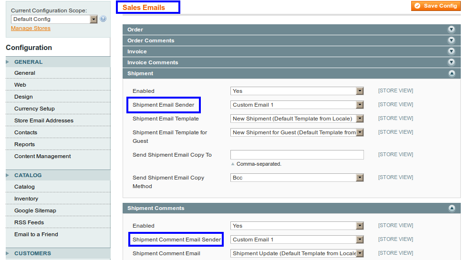
Task: Collapse the CATALOG sidebar group
Action: [x=58, y=175]
